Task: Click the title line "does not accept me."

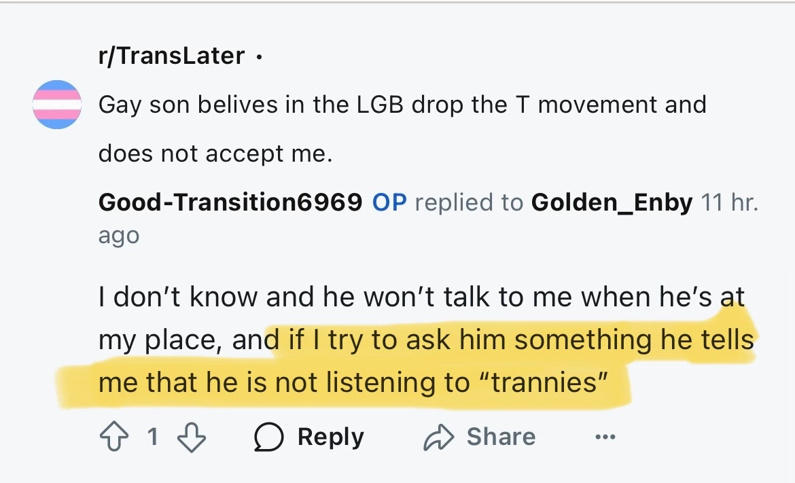Action: (215, 154)
